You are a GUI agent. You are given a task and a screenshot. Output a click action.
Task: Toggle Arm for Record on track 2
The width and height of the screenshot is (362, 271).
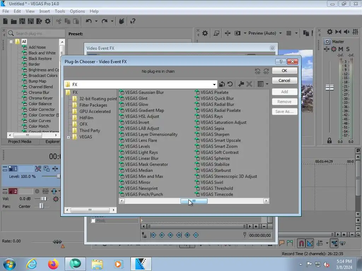(x=37, y=191)
